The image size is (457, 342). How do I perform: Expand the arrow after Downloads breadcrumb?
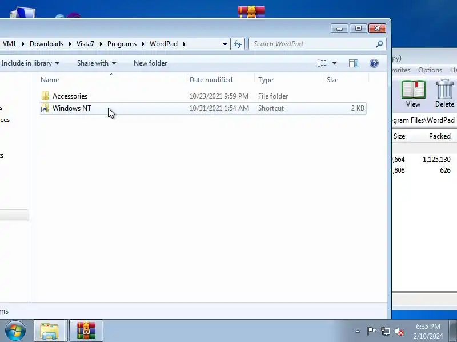70,44
